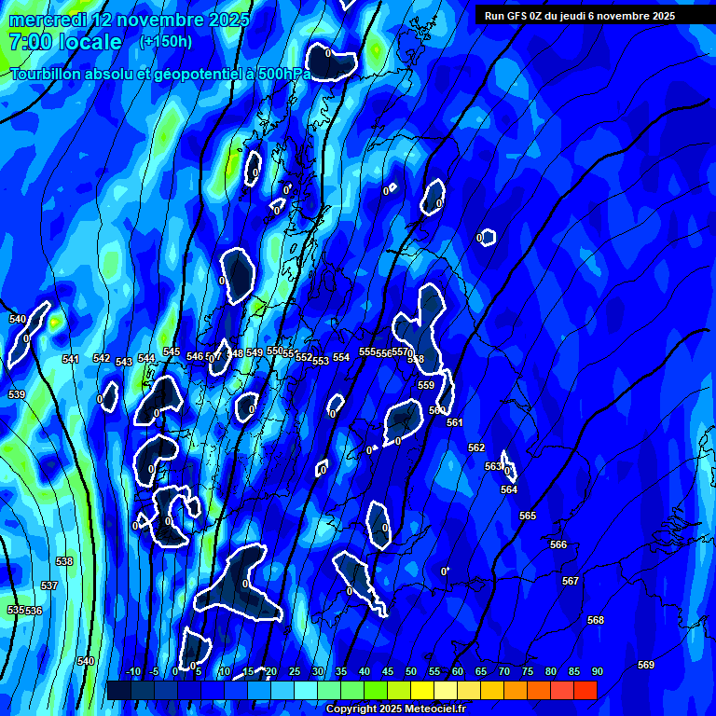
Task: Click the 569 geopotential contour label
Action: coord(645,665)
